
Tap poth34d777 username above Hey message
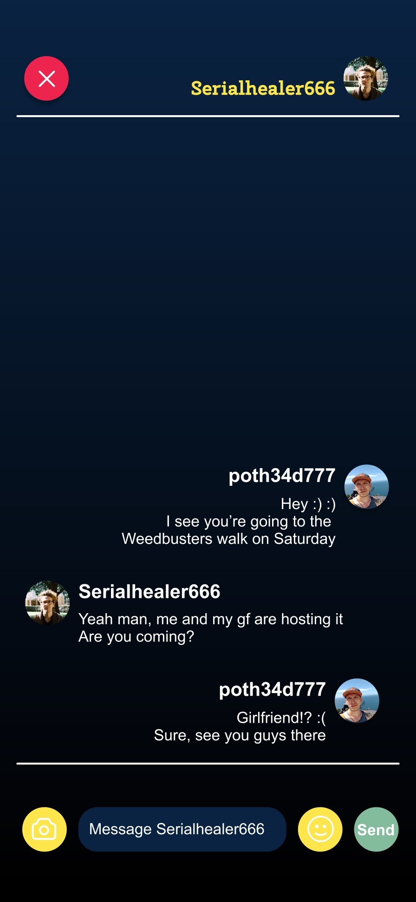pos(282,476)
